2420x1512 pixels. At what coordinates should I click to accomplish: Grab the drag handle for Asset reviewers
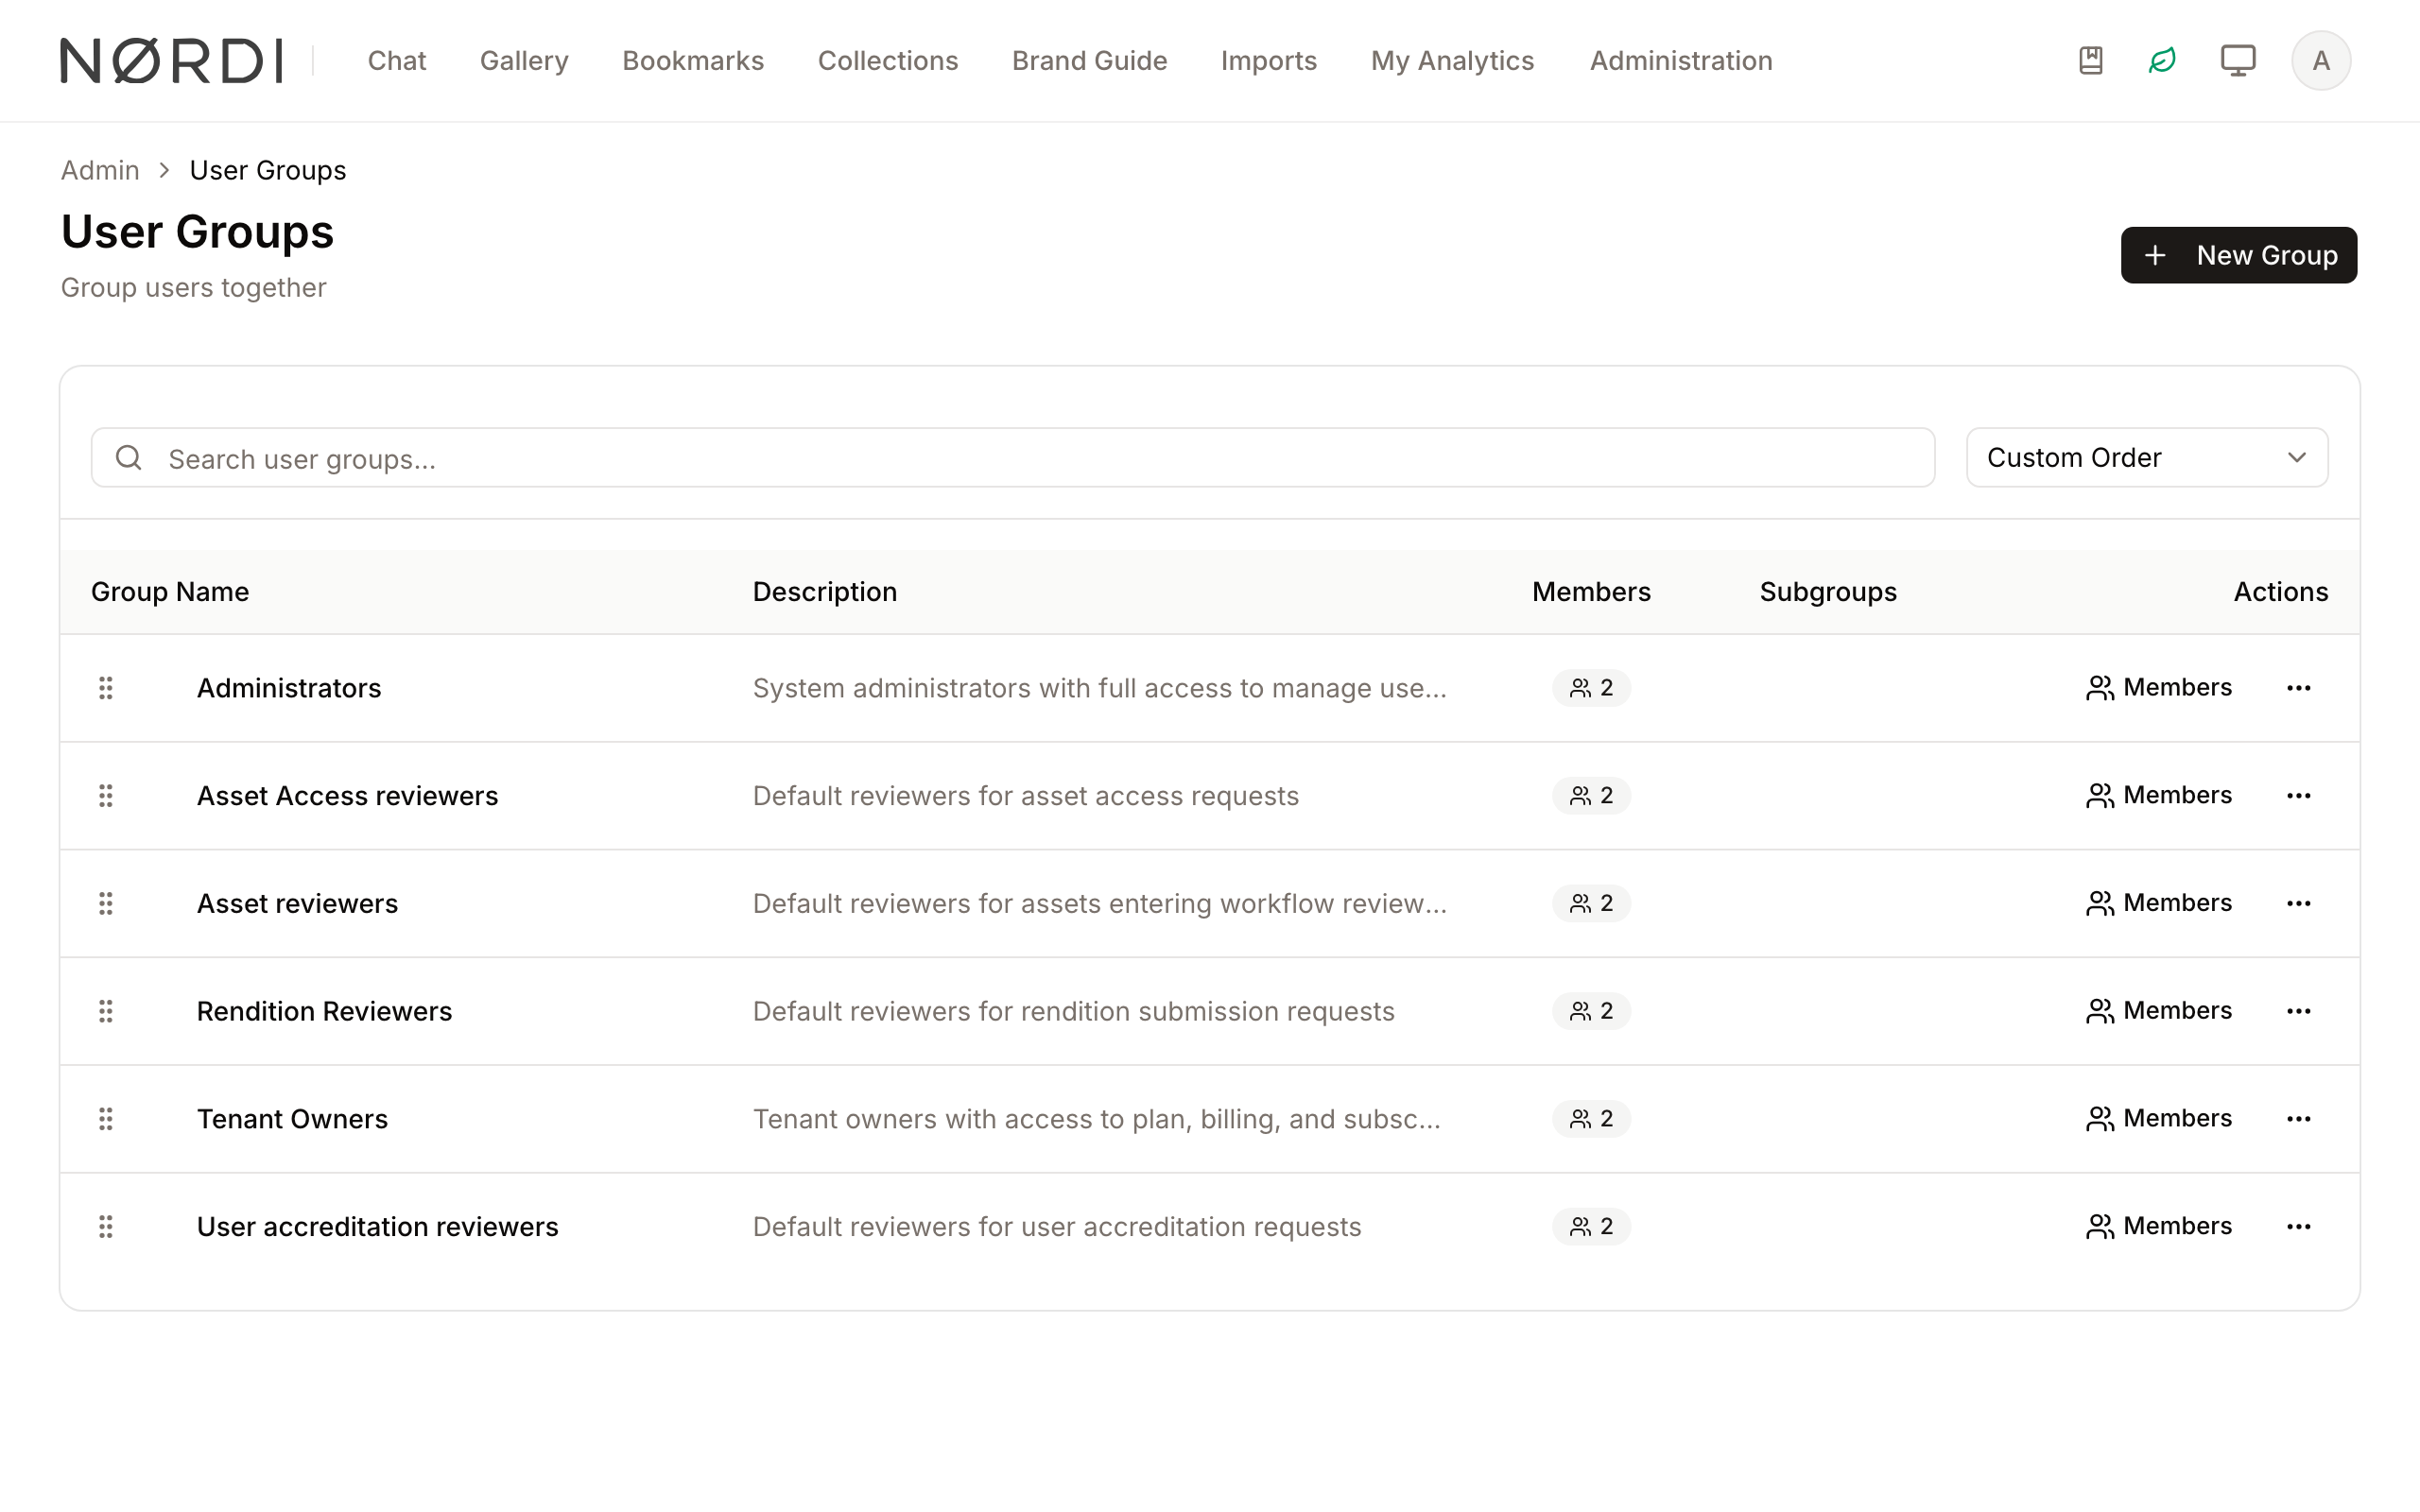coord(106,904)
